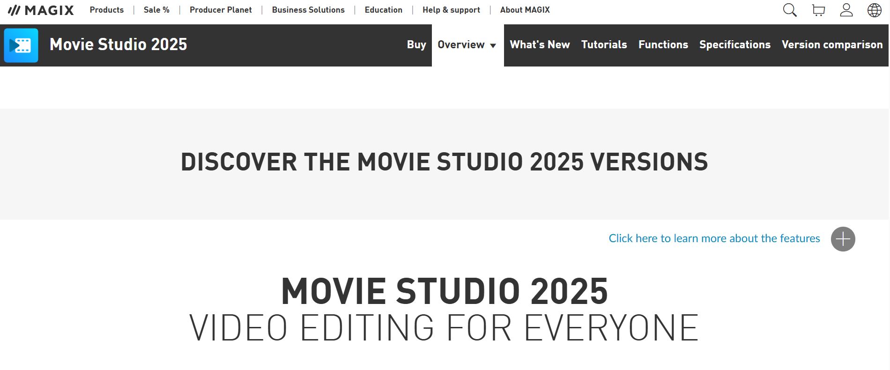Click the Movie Studio product icon
Image resolution: width=890 pixels, height=370 pixels.
[21, 45]
